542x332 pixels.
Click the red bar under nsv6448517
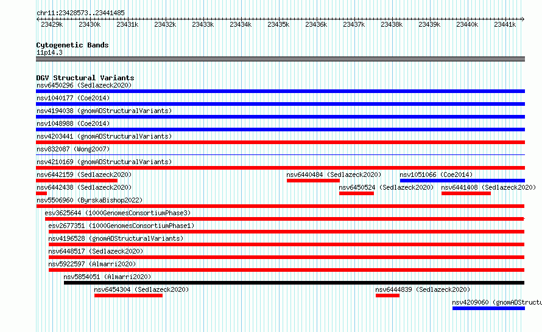(287, 257)
